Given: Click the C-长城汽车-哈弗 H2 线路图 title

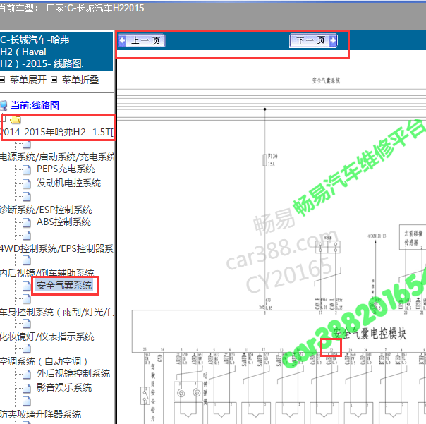Looking at the screenshot, I should [x=42, y=52].
